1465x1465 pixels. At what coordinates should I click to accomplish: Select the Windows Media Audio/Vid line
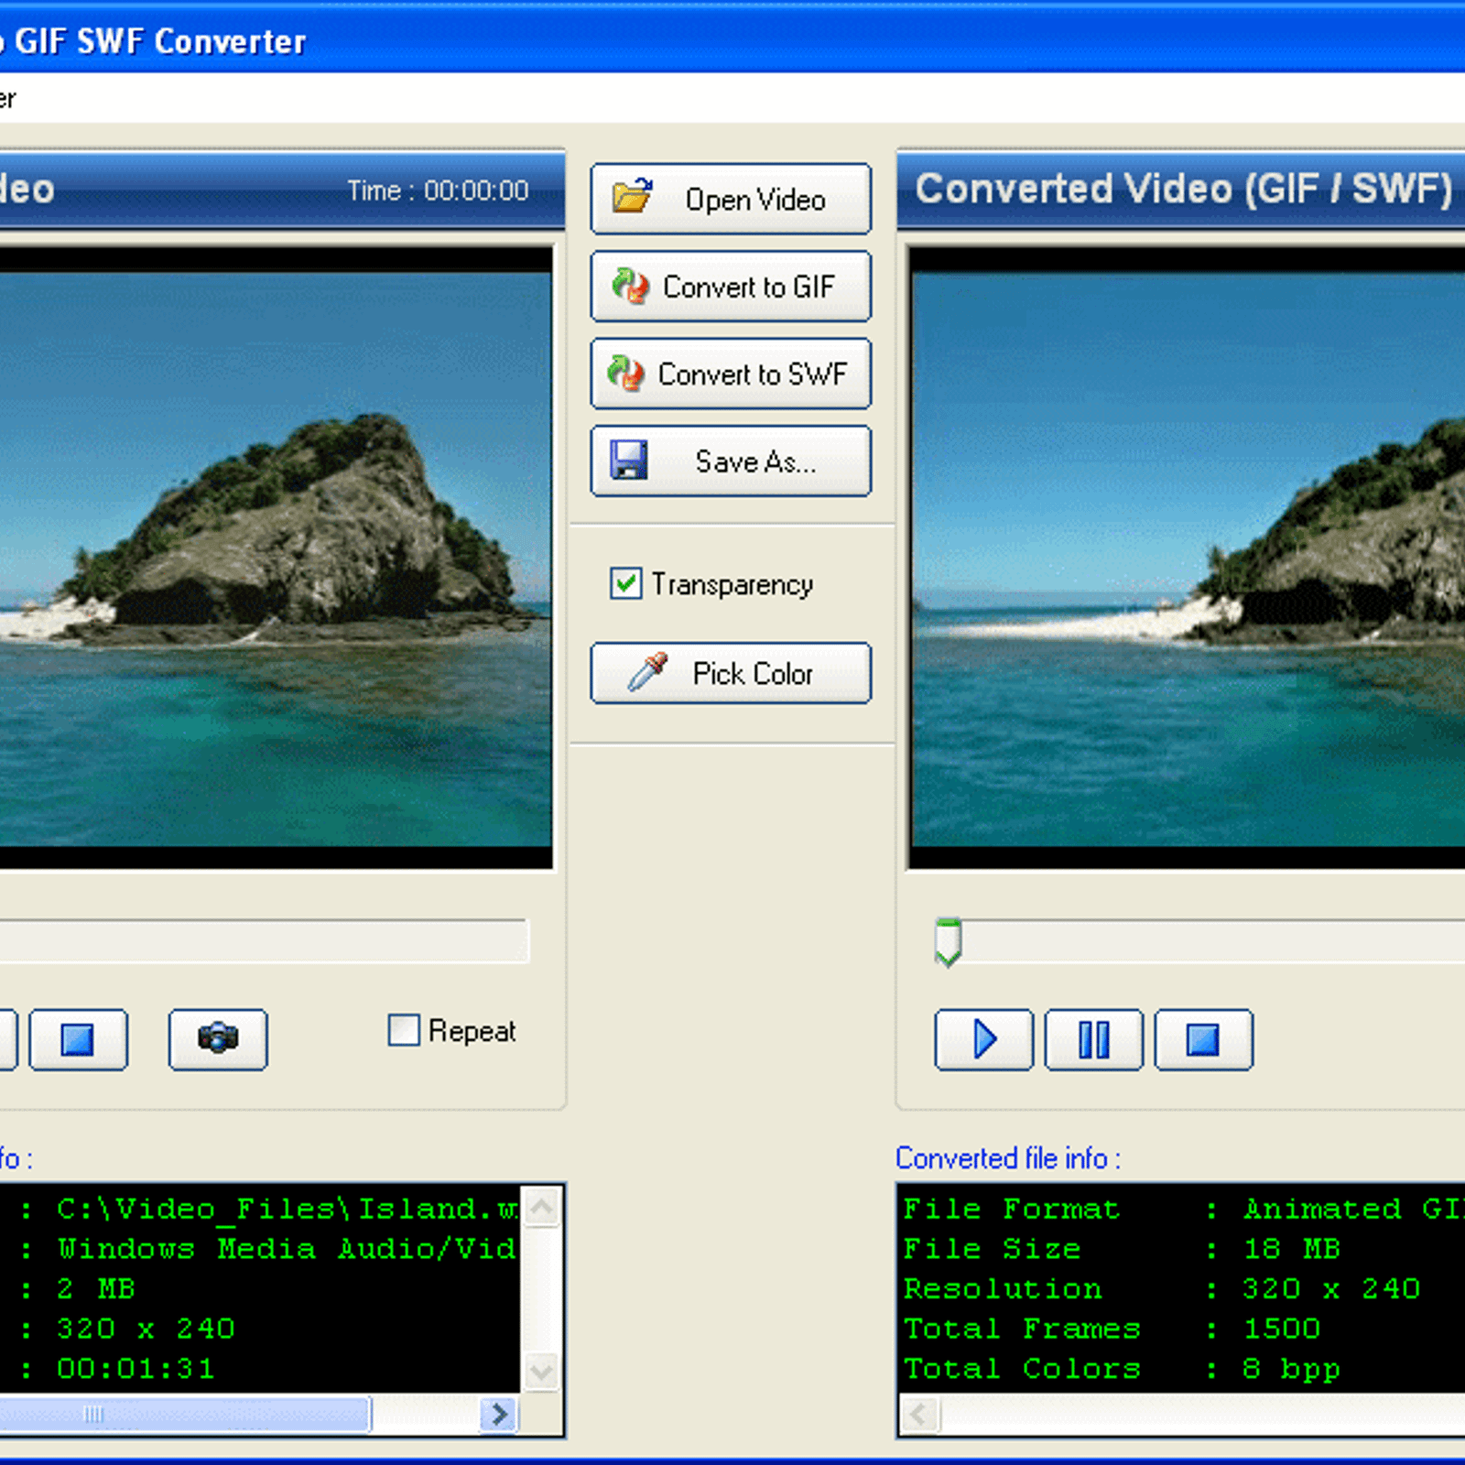tap(288, 1249)
